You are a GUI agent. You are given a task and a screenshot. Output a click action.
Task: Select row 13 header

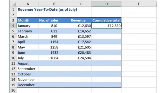click(13, 74)
